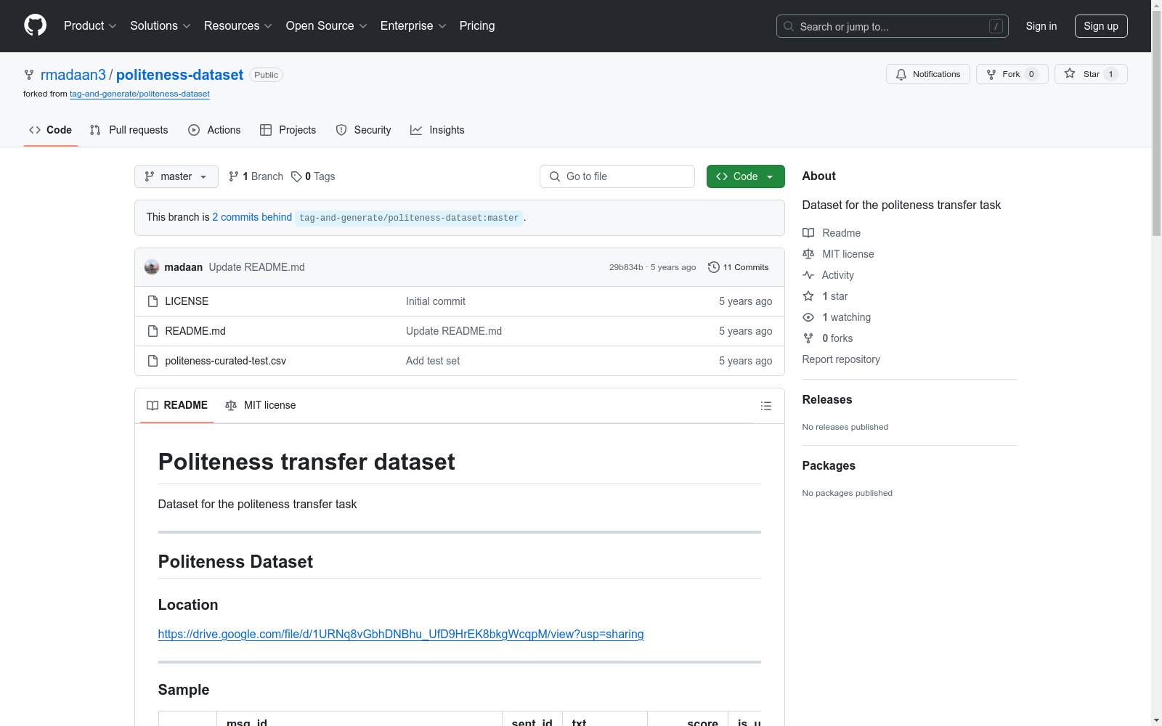Image resolution: width=1162 pixels, height=726 pixels.
Task: Open the Add test set commit message
Action: coord(433,361)
